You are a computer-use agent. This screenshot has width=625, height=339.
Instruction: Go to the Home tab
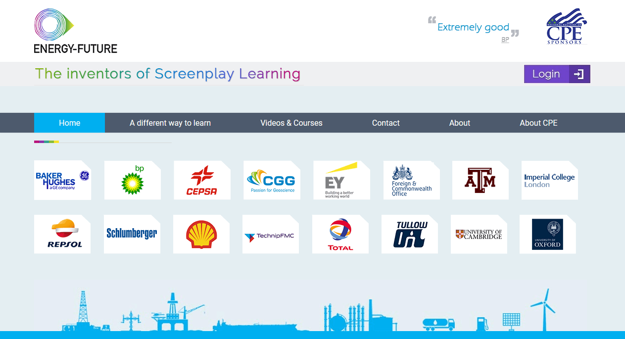click(x=69, y=123)
